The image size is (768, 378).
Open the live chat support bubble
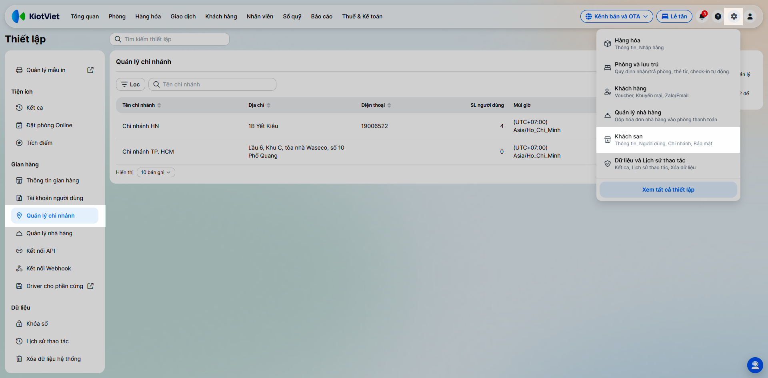(755, 365)
